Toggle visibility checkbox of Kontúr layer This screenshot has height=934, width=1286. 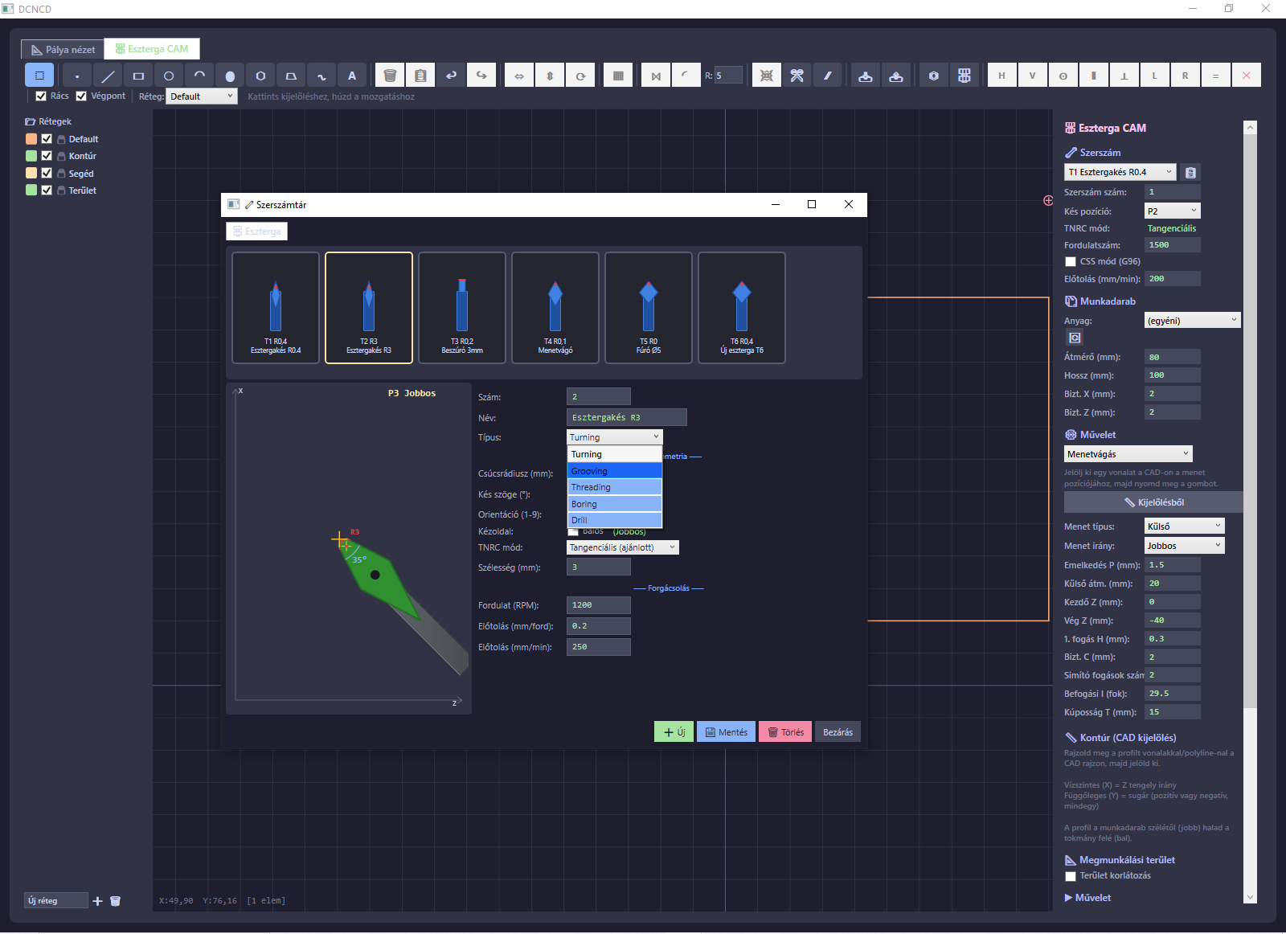(x=47, y=156)
